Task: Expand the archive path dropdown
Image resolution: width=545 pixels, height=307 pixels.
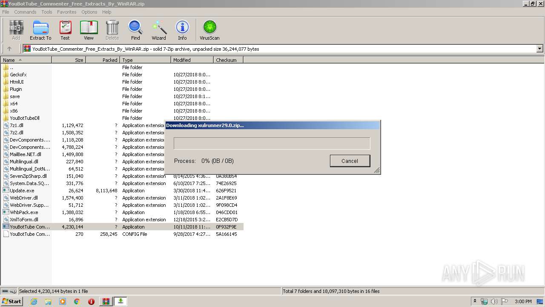Action: click(x=539, y=49)
